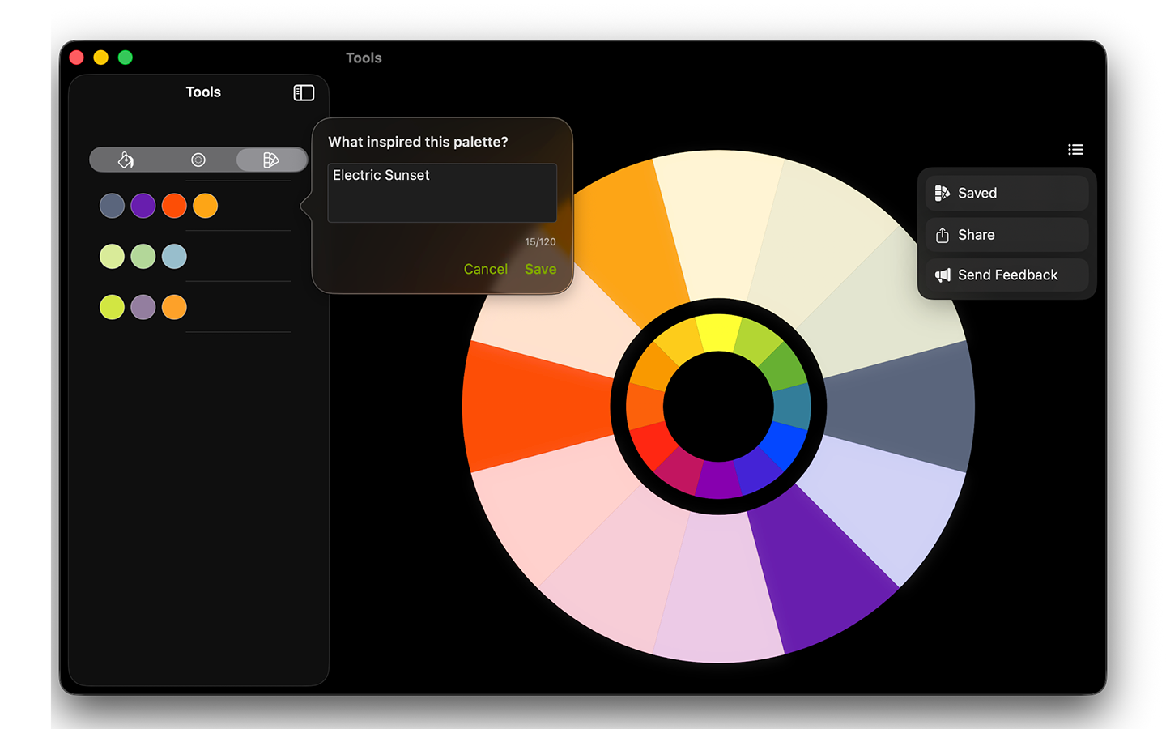Pick violet on the inner color ring
Image resolution: width=1166 pixels, height=729 pixels.
(x=718, y=480)
